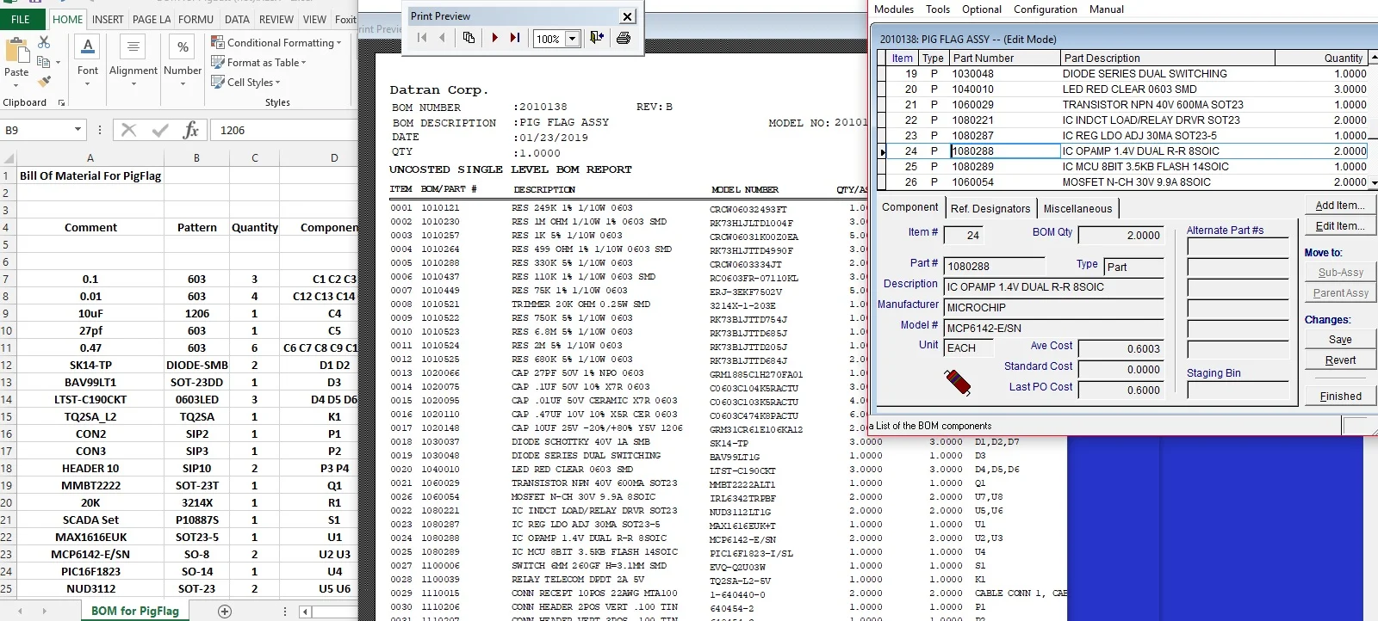This screenshot has width=1378, height=621.
Task: Click the Quantity column header in BOM list
Action: click(x=1321, y=58)
